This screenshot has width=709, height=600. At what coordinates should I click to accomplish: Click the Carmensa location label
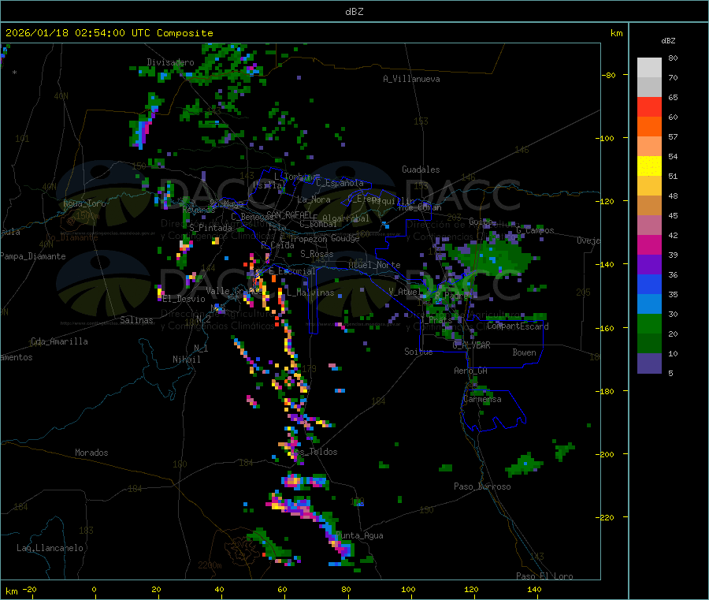(482, 399)
